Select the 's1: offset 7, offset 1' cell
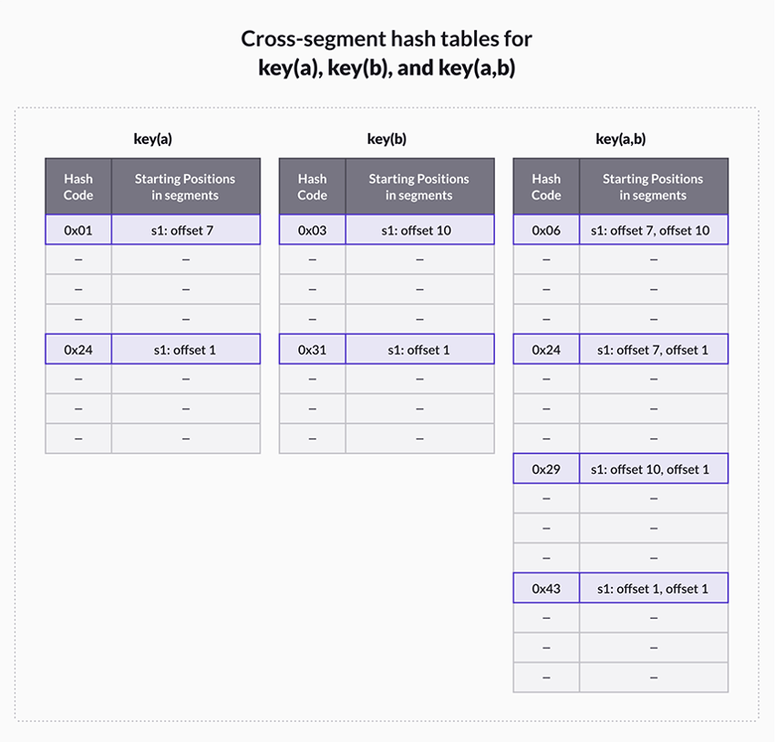 [653, 350]
